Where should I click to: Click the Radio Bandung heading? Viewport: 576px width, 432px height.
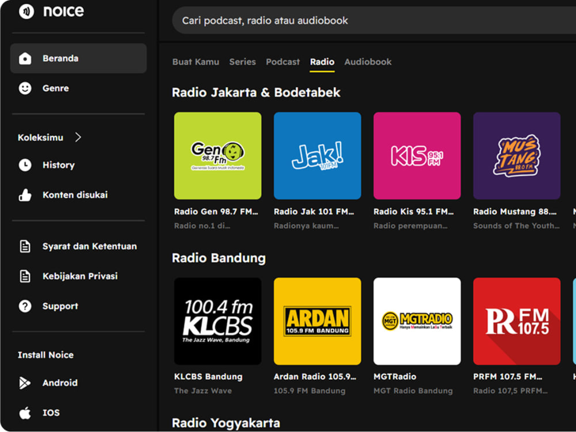(218, 258)
